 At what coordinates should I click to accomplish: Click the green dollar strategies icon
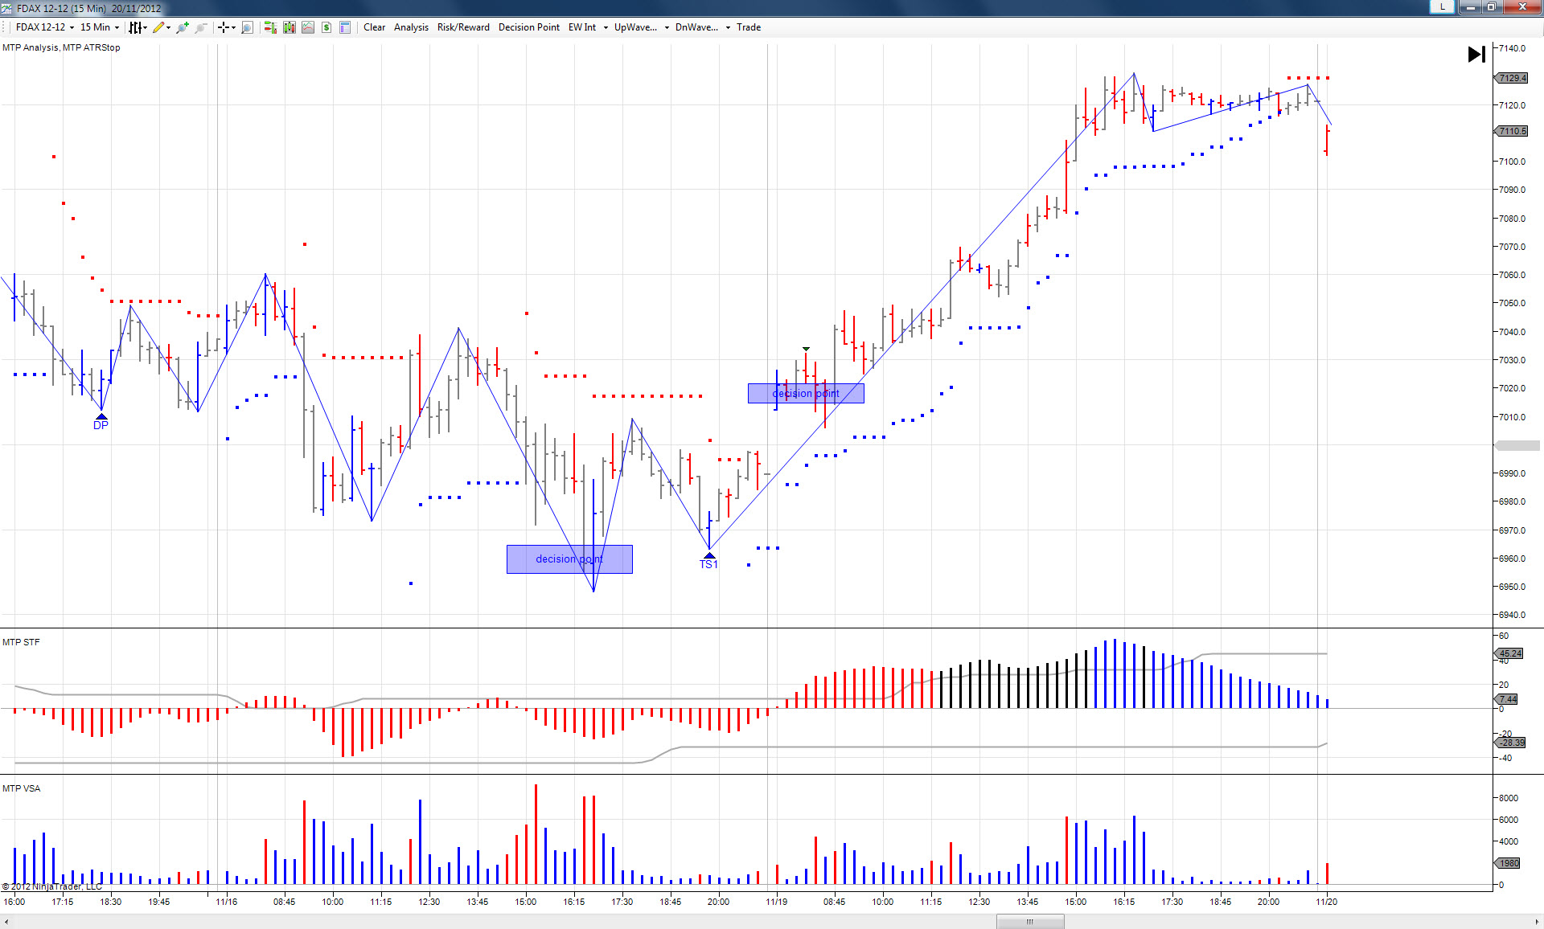click(326, 27)
